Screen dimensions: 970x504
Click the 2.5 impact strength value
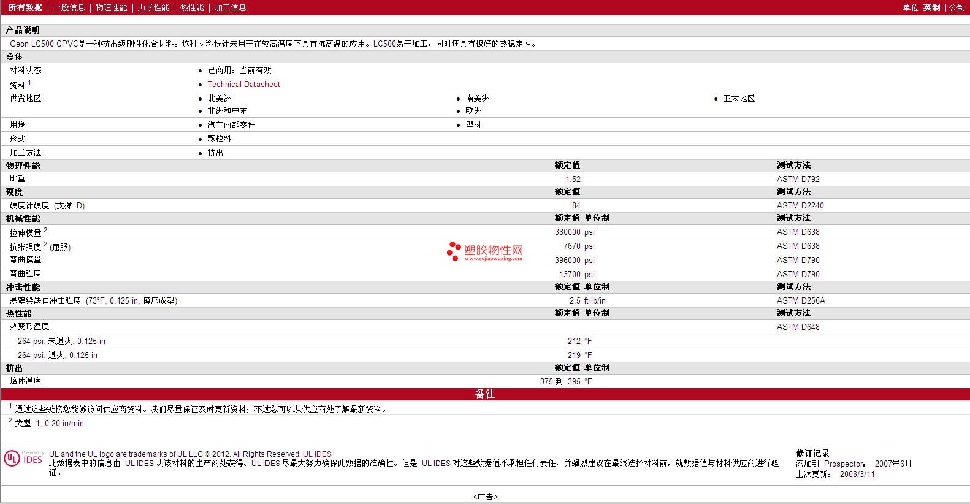click(575, 300)
